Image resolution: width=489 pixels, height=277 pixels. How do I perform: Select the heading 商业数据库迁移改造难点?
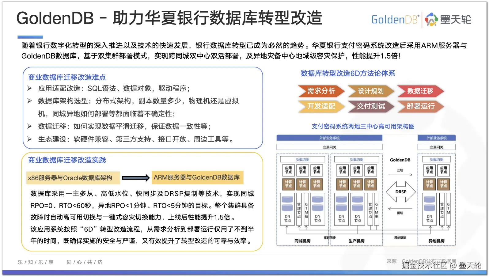[x=67, y=77]
